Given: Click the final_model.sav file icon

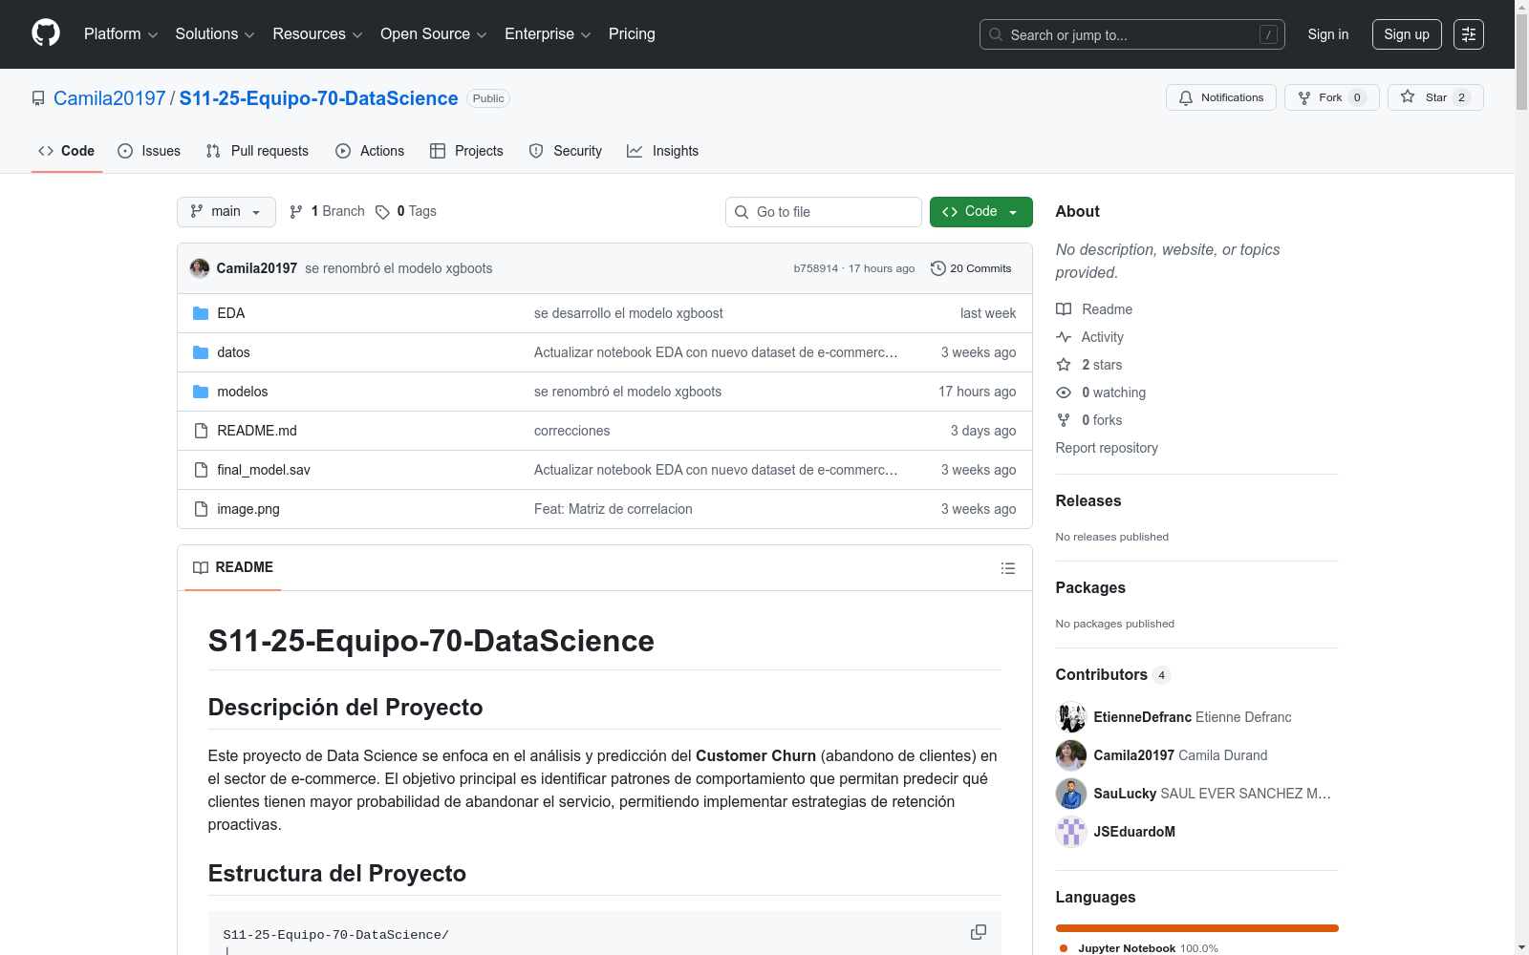Looking at the screenshot, I should (201, 470).
